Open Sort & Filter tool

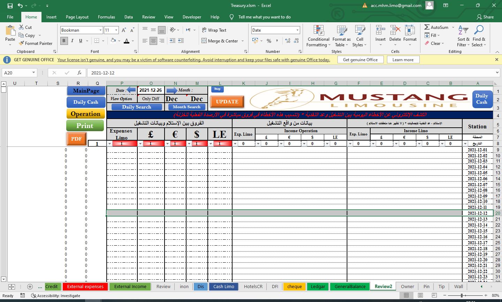[x=463, y=36]
